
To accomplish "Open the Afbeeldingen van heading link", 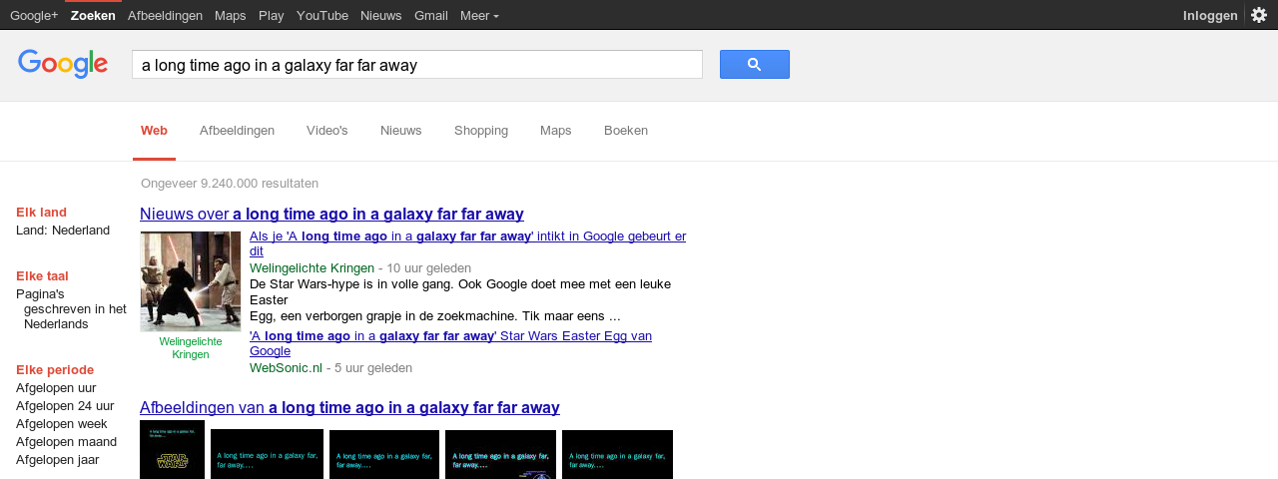I will tap(349, 408).
